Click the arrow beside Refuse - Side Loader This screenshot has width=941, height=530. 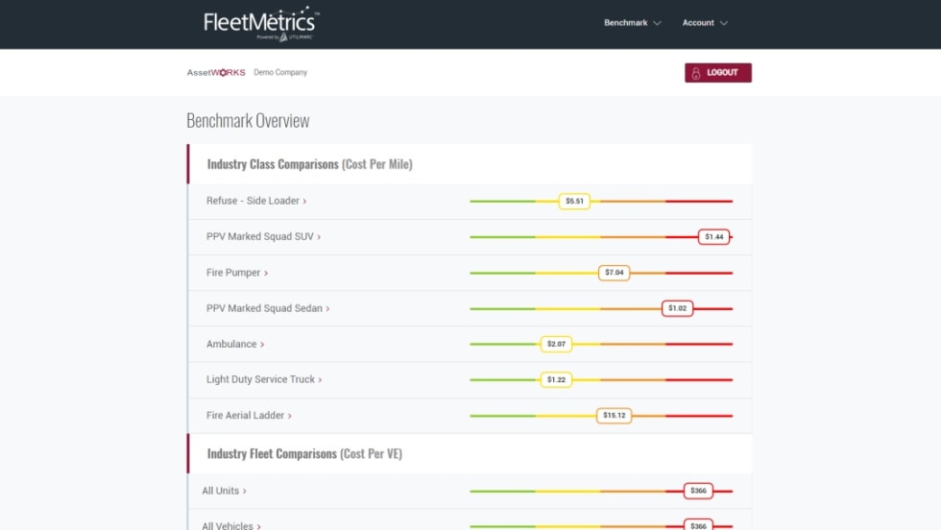pyautogui.click(x=304, y=202)
